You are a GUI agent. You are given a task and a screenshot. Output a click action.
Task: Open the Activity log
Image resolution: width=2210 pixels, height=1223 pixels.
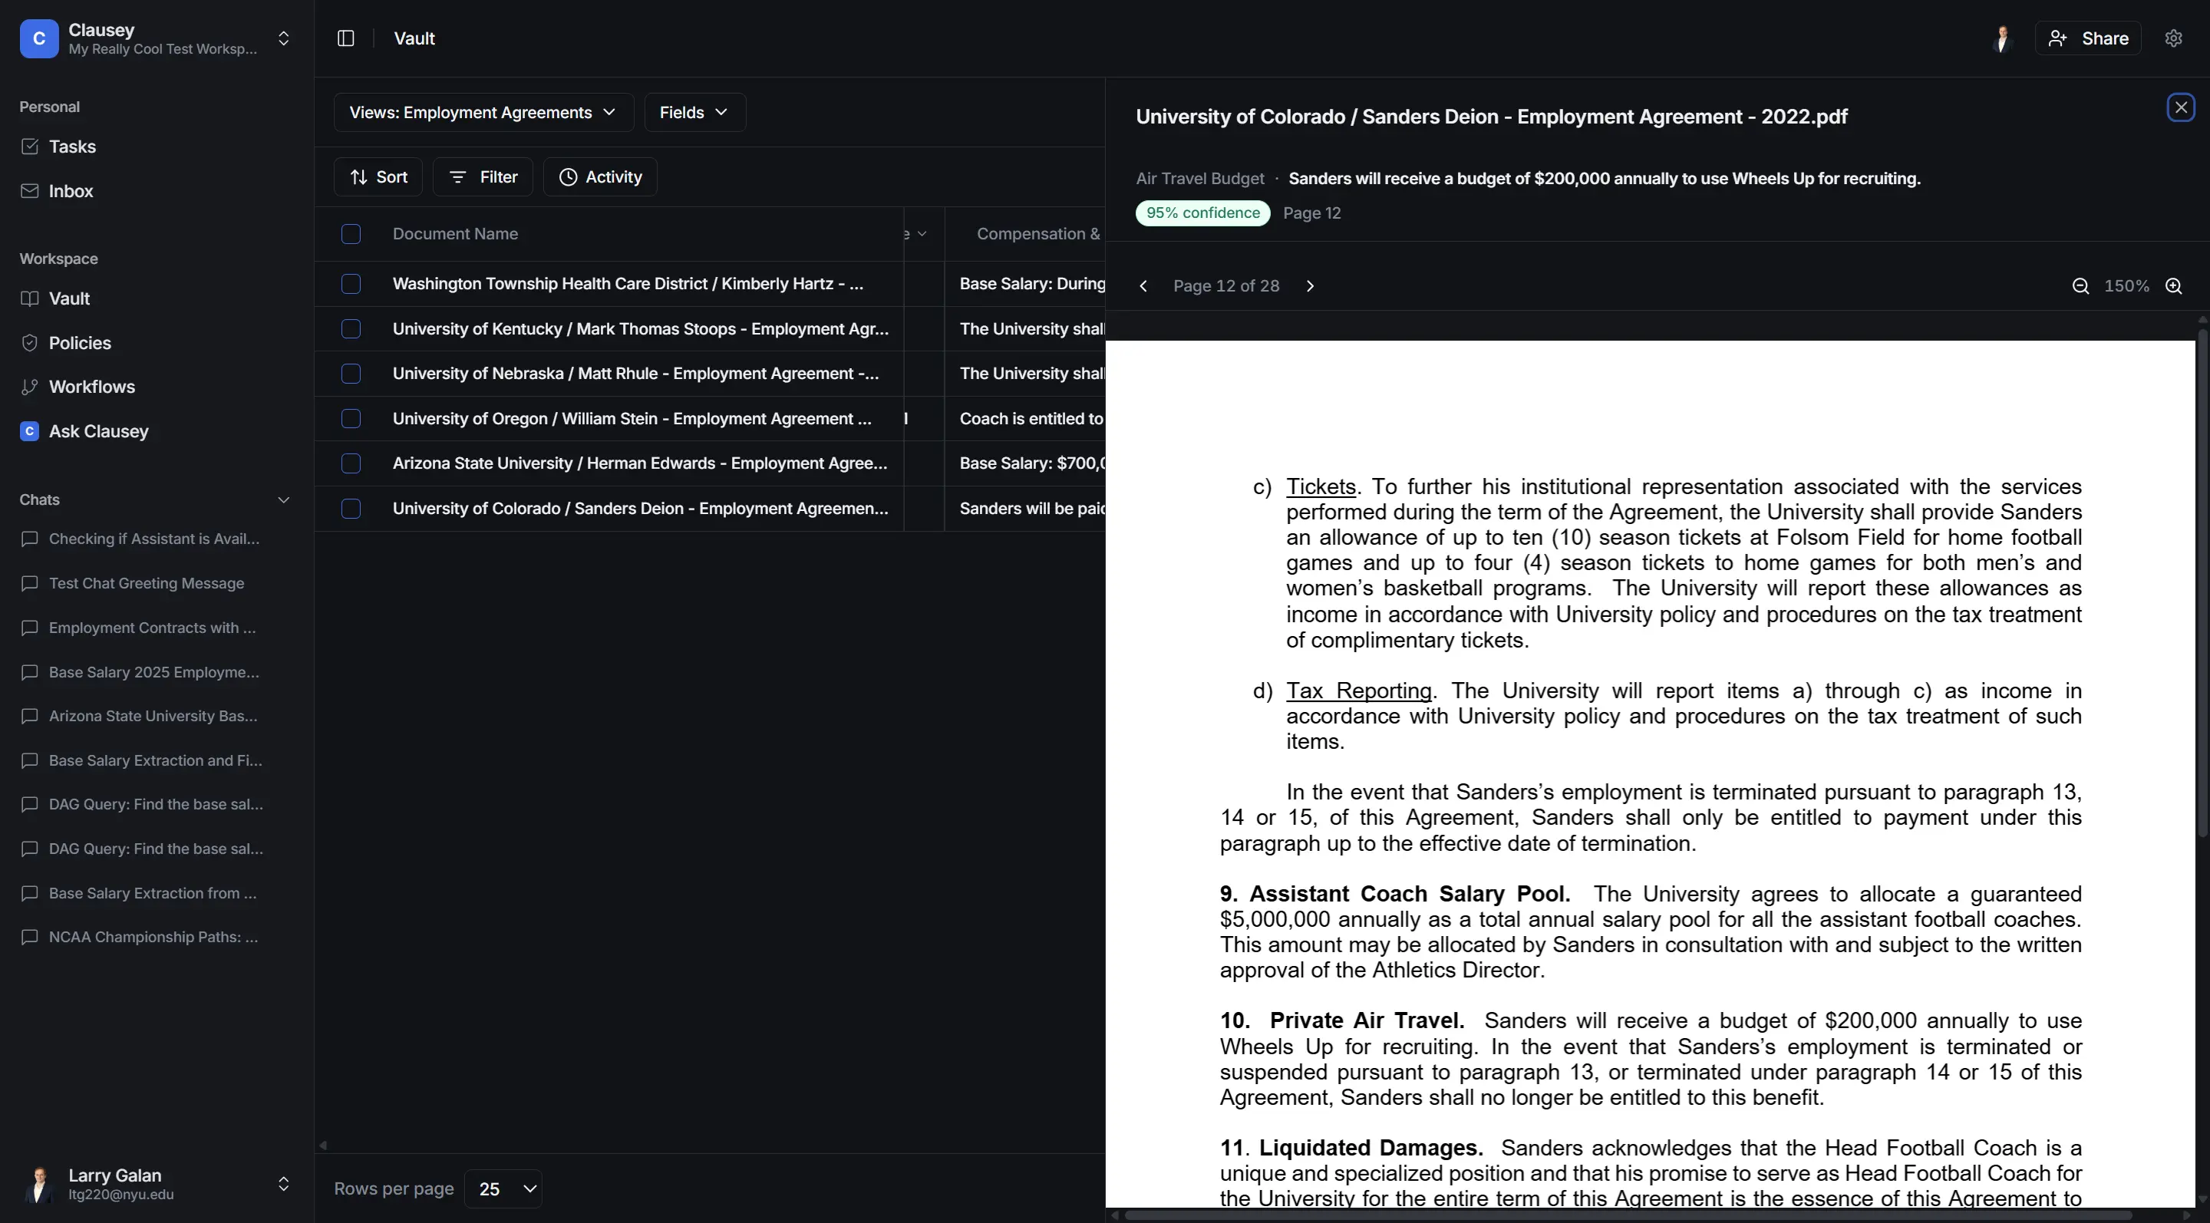pyautogui.click(x=599, y=176)
